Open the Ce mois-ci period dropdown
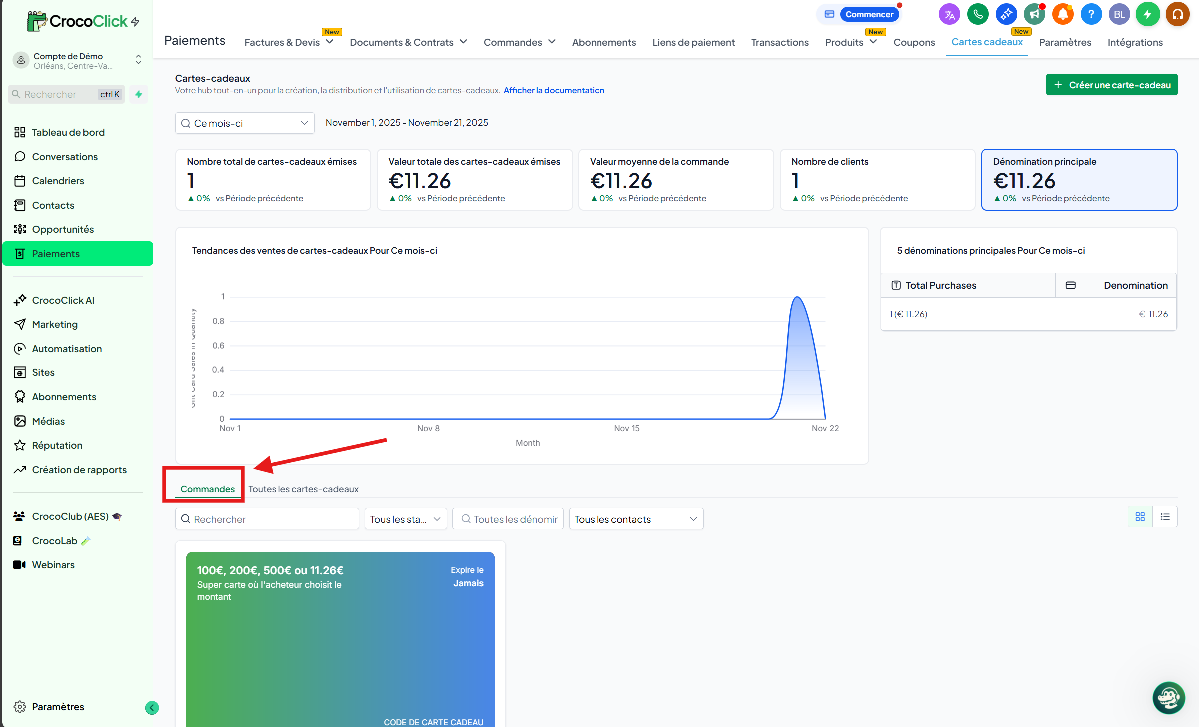 [x=245, y=123]
